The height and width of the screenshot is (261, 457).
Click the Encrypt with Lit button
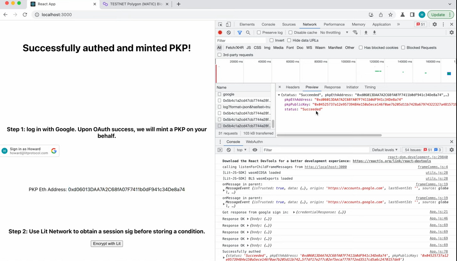click(x=107, y=243)
